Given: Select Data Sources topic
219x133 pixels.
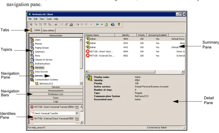Looking at the screenshot, I should [x=41, y=72].
